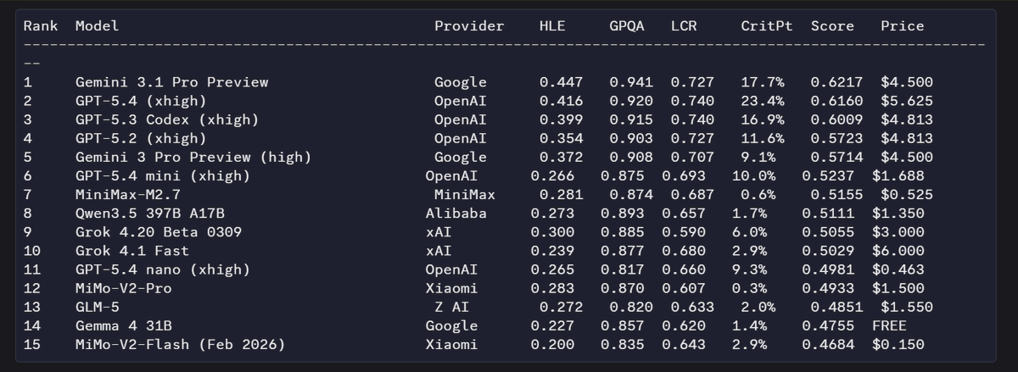Click the CritPt value 17.7%
The width and height of the screenshot is (1018, 372).
click(763, 82)
